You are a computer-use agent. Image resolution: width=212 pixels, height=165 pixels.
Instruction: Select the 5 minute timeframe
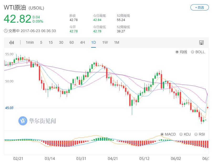click(41, 42)
